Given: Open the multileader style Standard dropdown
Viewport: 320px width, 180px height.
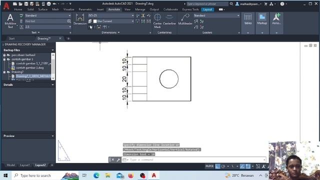Looking at the screenshot, I should pos(216,15).
